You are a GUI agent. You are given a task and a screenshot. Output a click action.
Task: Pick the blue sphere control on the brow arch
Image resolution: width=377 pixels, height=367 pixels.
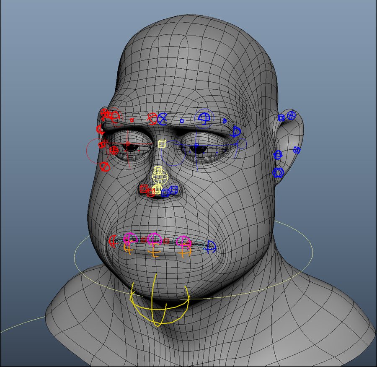pos(204,118)
